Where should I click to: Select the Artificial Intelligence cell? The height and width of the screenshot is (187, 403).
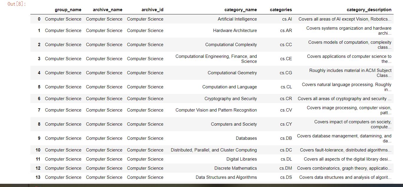click(x=237, y=19)
